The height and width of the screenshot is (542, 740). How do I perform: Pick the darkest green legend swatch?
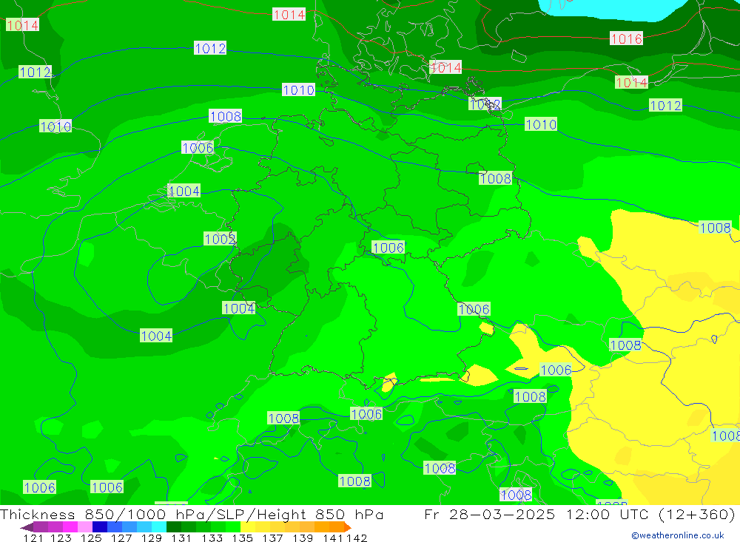click(x=174, y=527)
